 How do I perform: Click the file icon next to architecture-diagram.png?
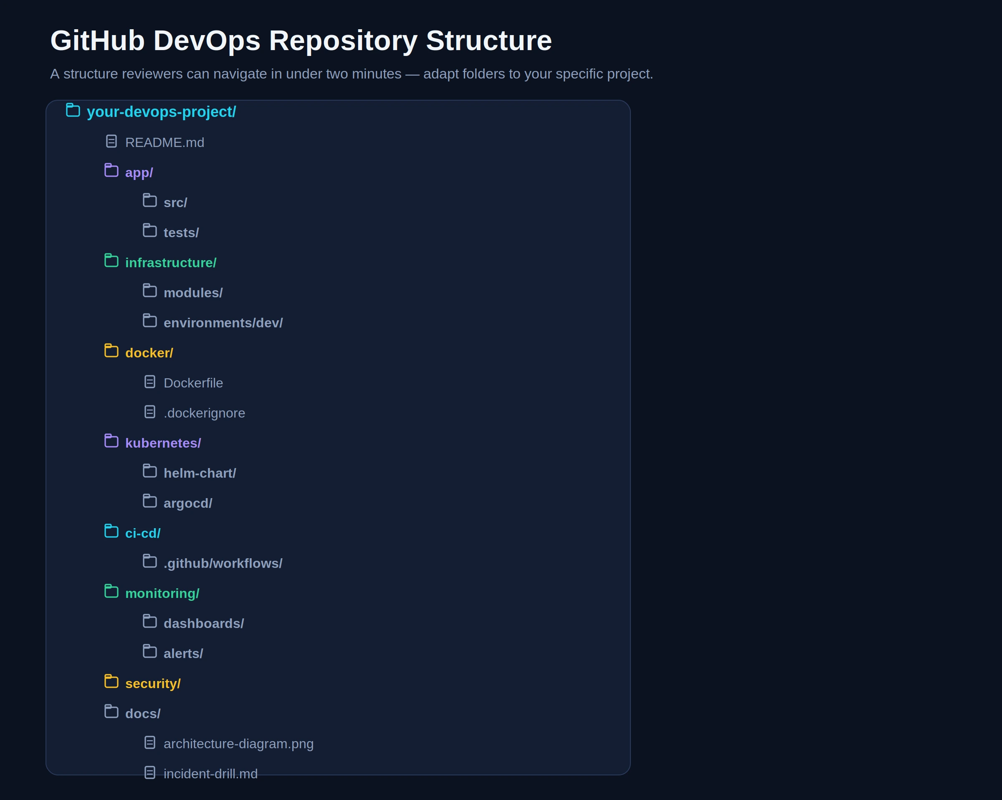coord(149,743)
